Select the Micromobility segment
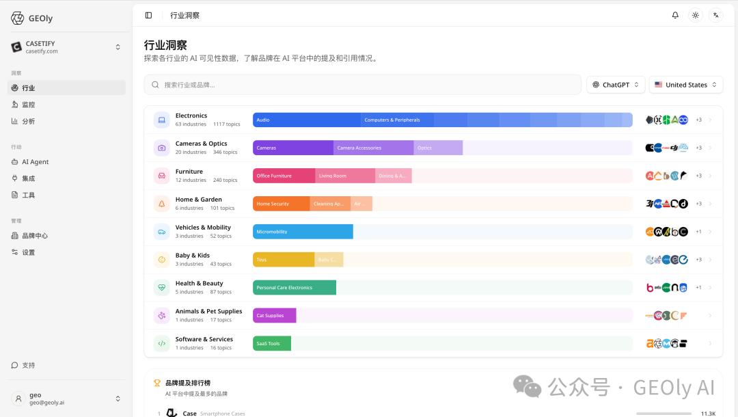 (303, 232)
